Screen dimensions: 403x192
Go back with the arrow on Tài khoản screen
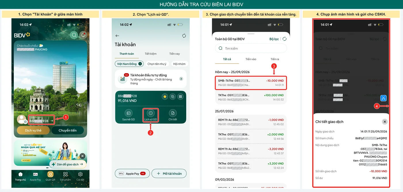click(117, 36)
